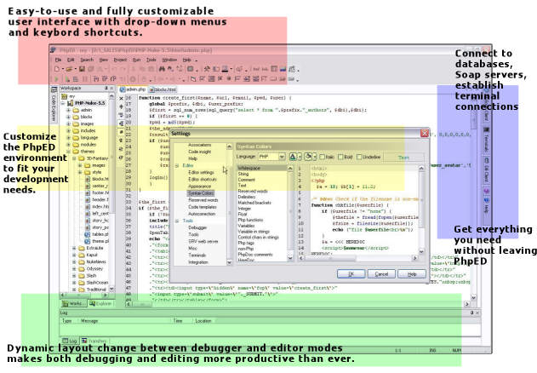This screenshot has width=537, height=373.
Task: Select Php functions in syntax element list
Action: coord(250,220)
